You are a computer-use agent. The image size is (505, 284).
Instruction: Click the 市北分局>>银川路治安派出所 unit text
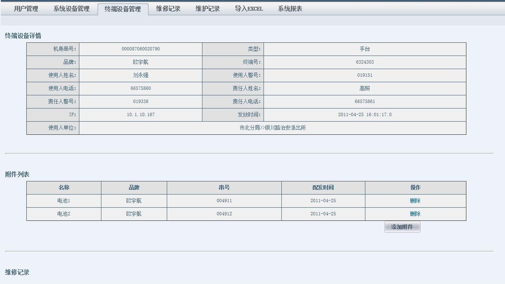(272, 128)
